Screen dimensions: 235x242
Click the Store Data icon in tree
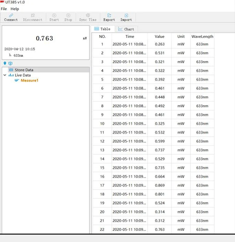click(x=11, y=70)
